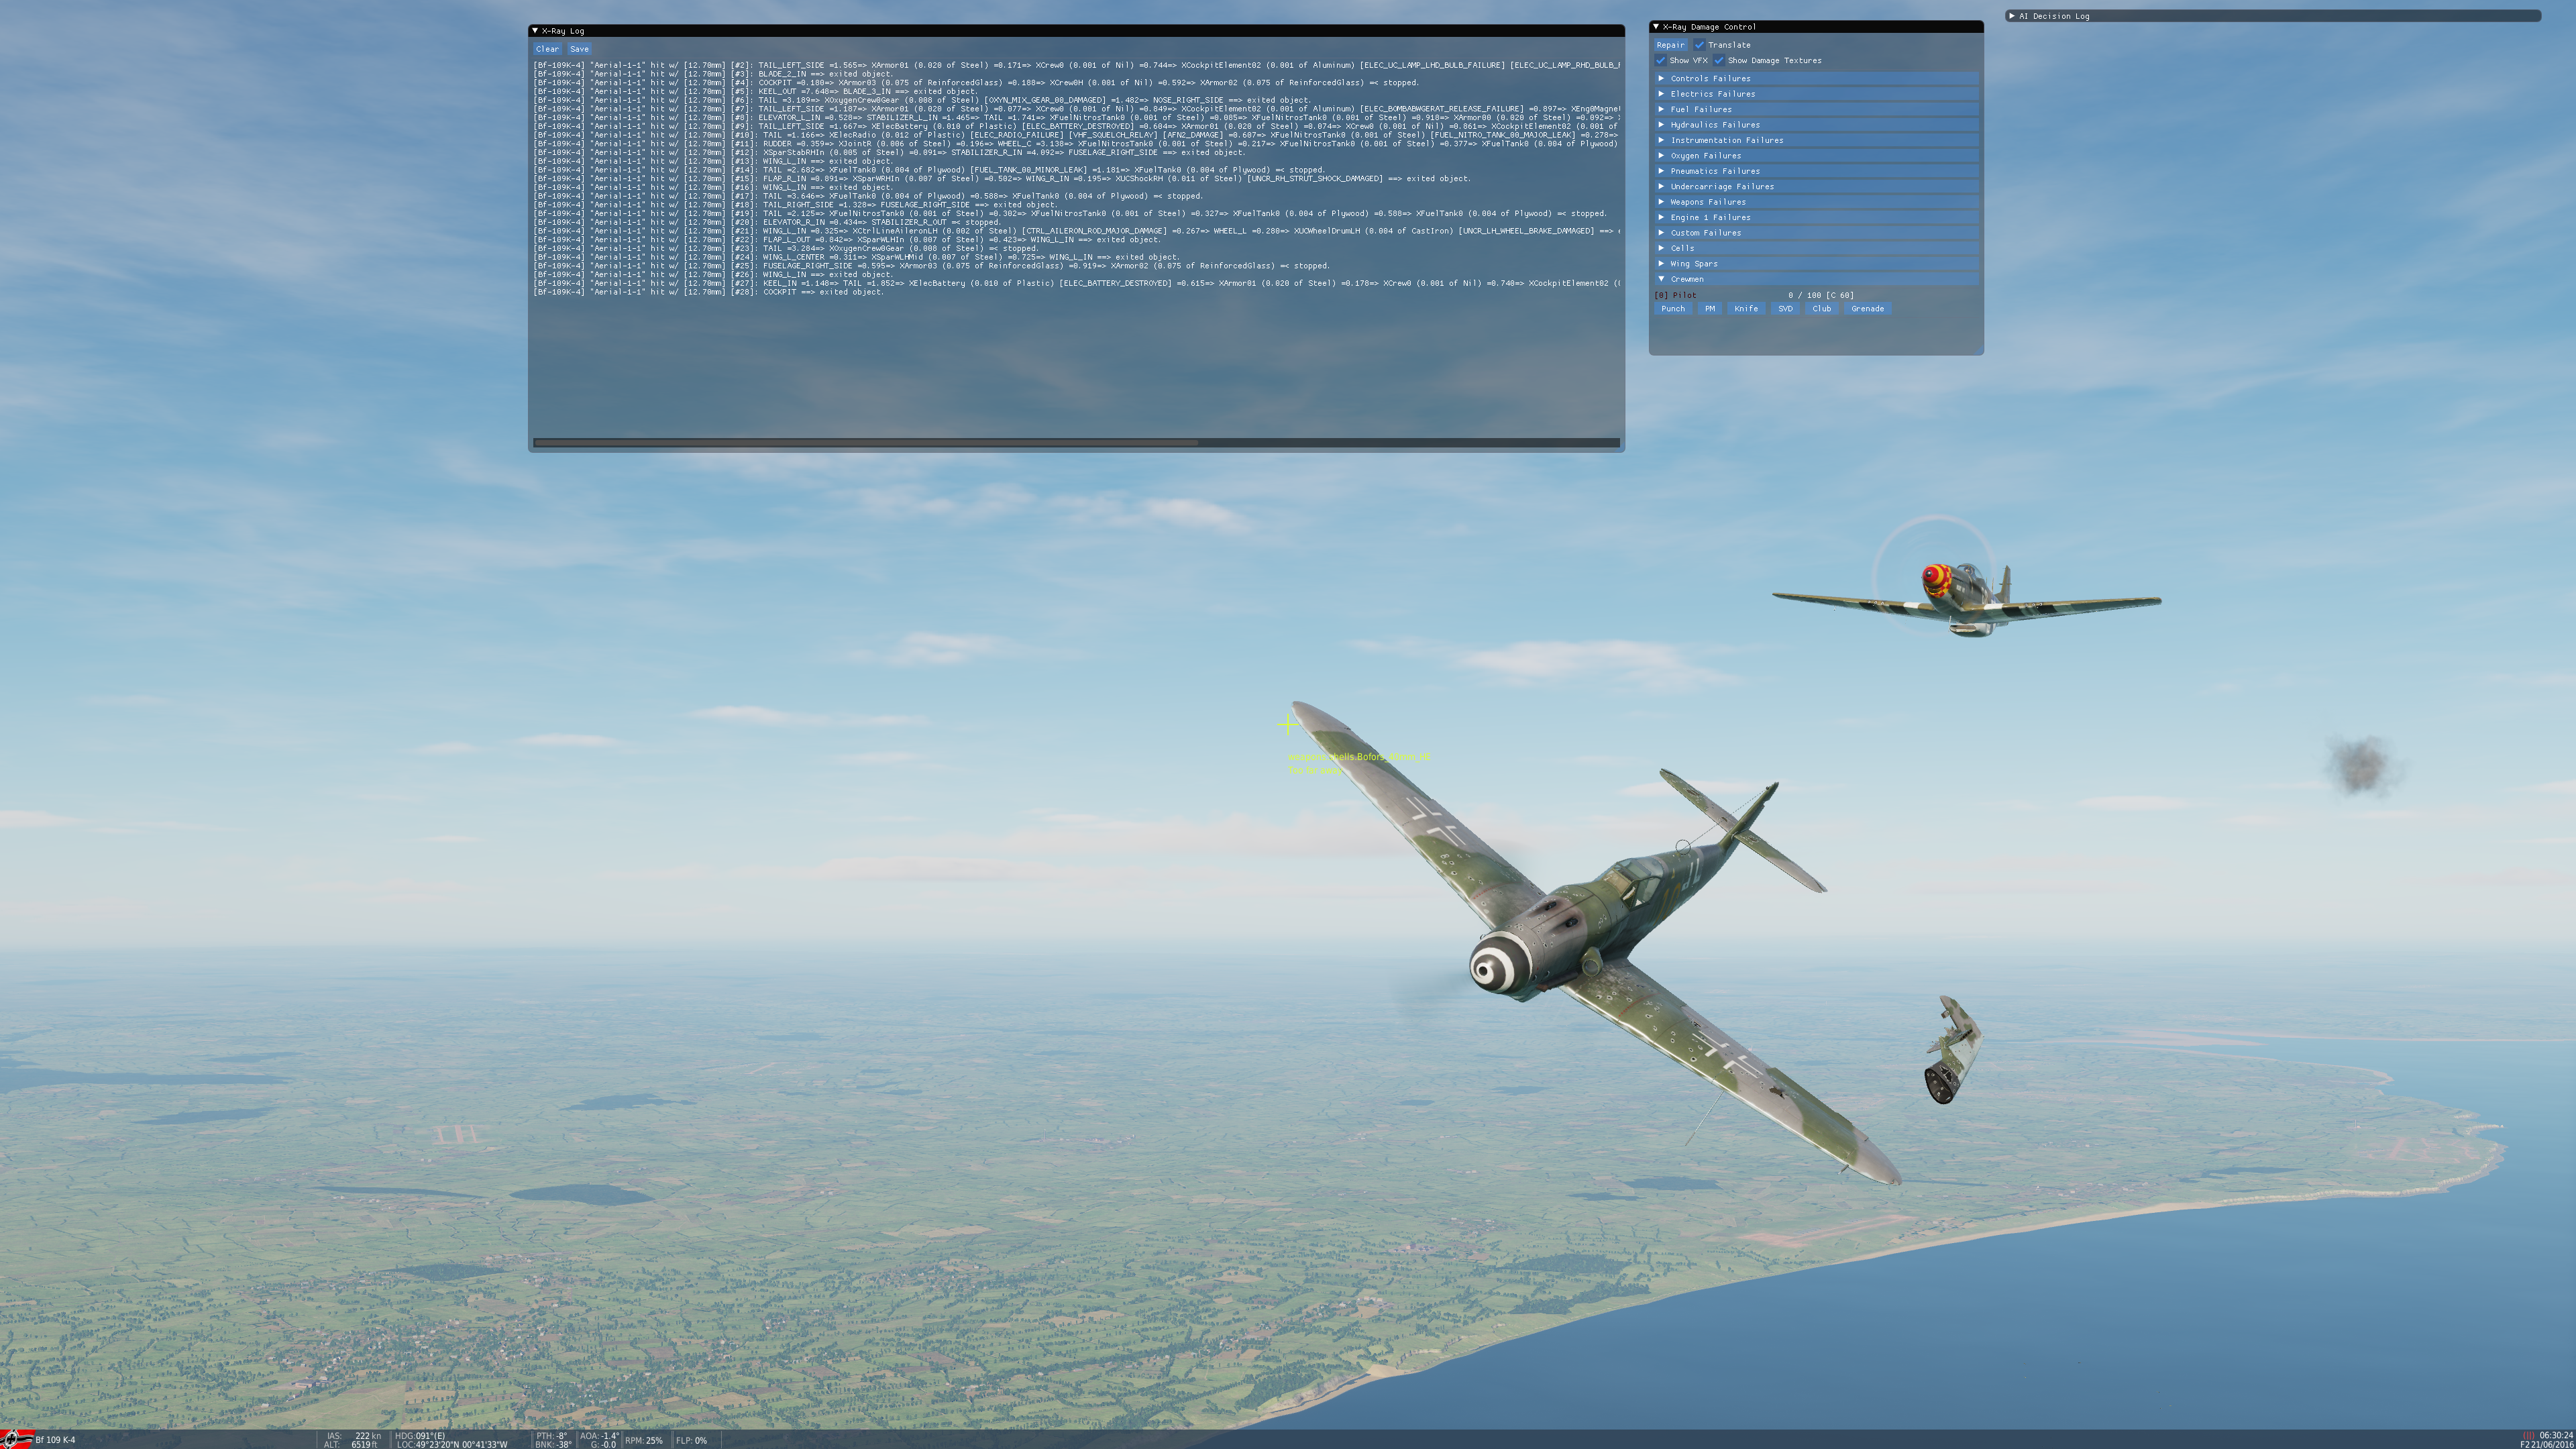Expand the AI Decision Log panel
Screen dimensions: 2576x1449
(2011, 16)
